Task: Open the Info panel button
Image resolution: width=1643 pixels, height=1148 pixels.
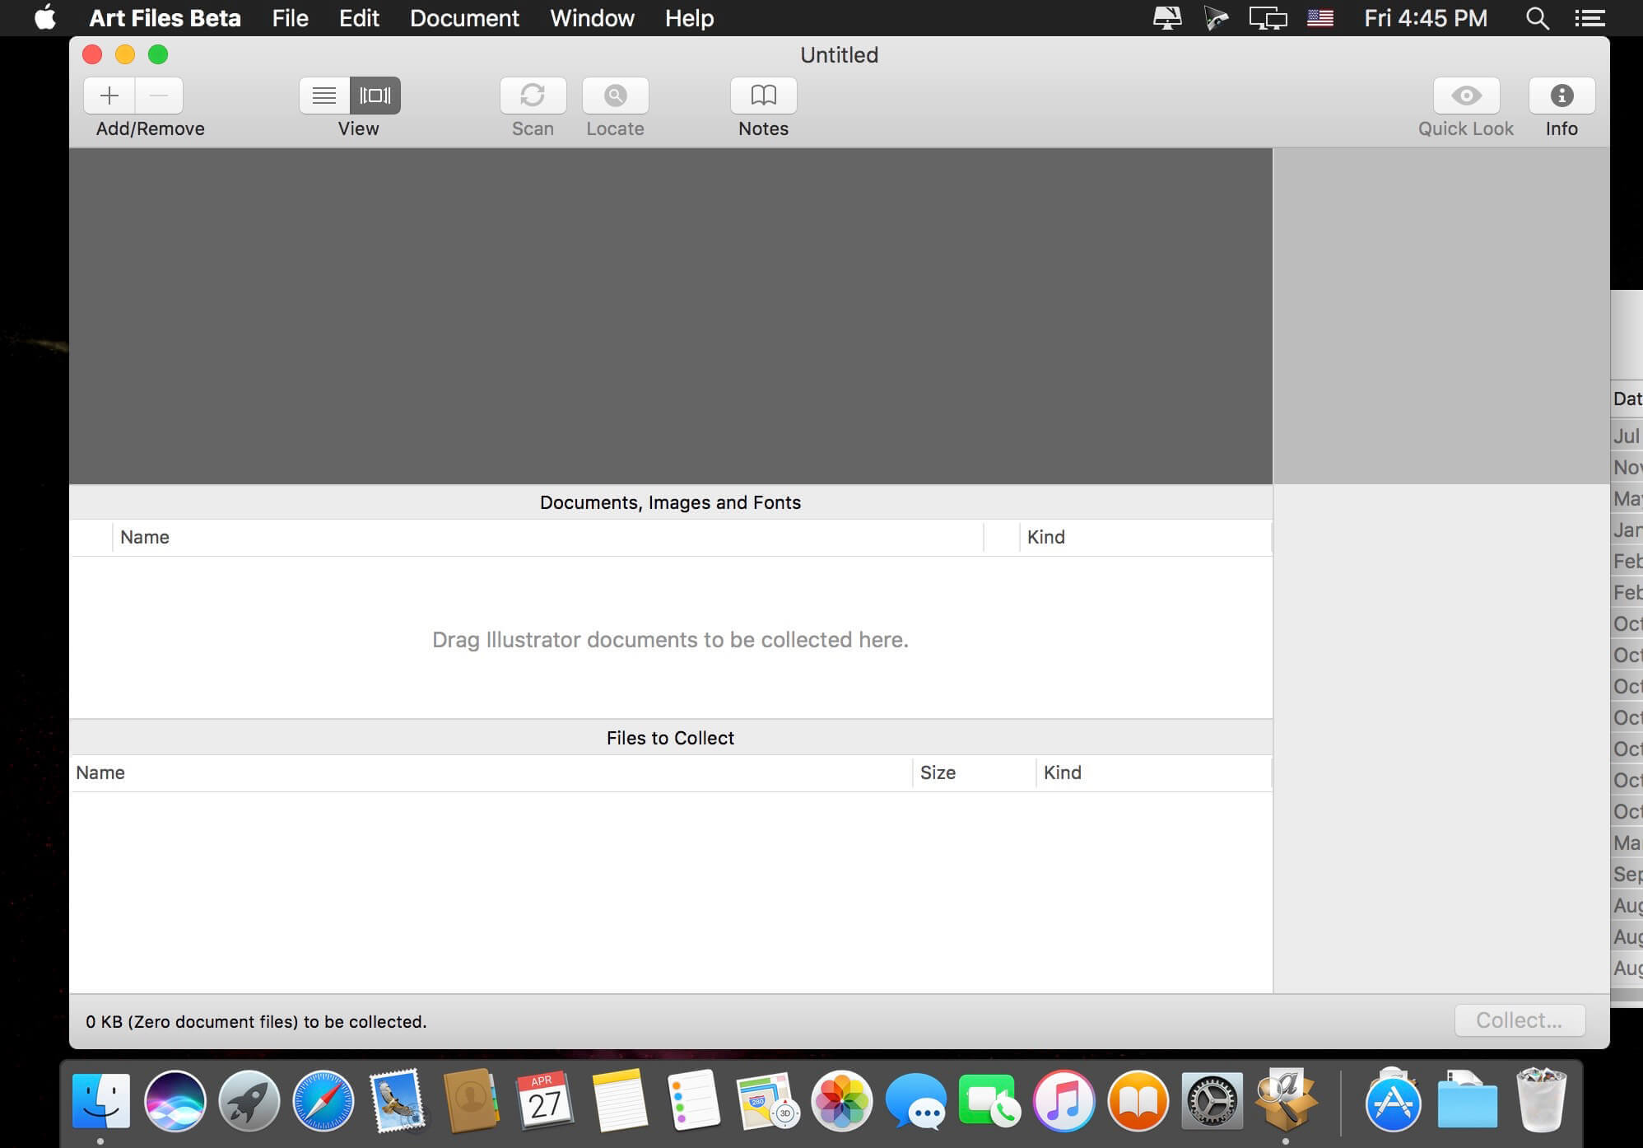Action: [1562, 96]
